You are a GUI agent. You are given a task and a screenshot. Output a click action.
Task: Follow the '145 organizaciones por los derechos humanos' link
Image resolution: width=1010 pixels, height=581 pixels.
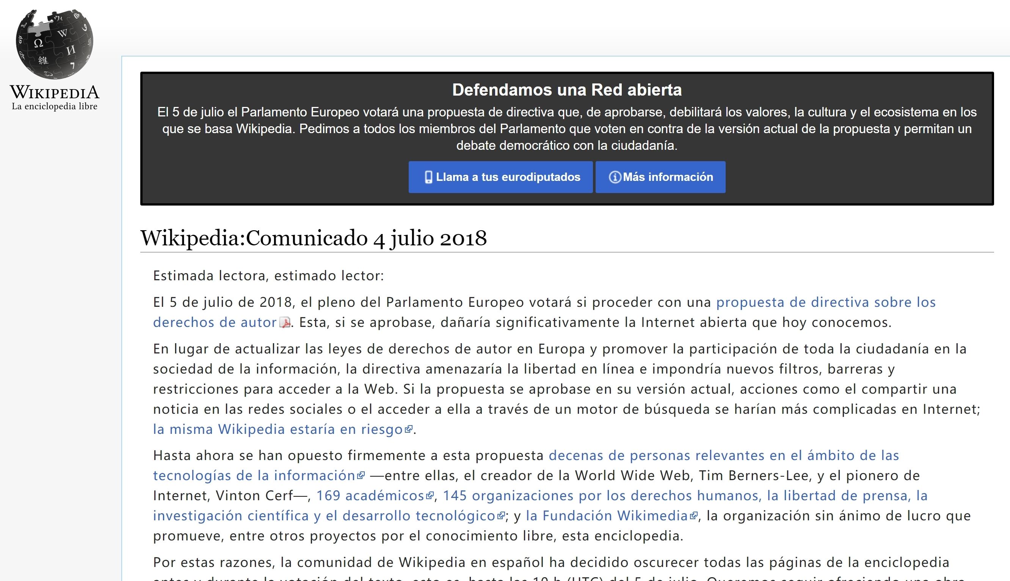coord(684,496)
